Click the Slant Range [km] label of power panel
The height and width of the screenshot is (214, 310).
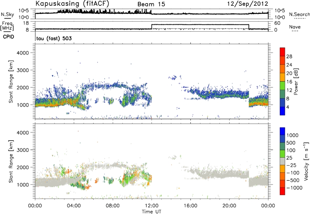point(11,82)
